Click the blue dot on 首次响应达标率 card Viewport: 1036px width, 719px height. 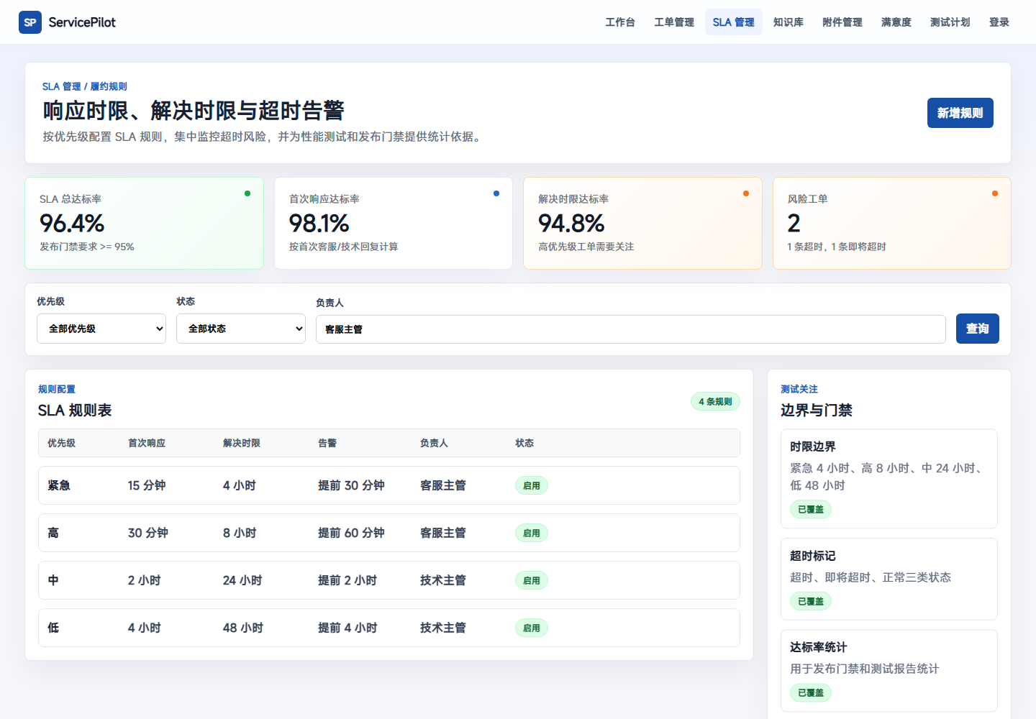pyautogui.click(x=496, y=193)
